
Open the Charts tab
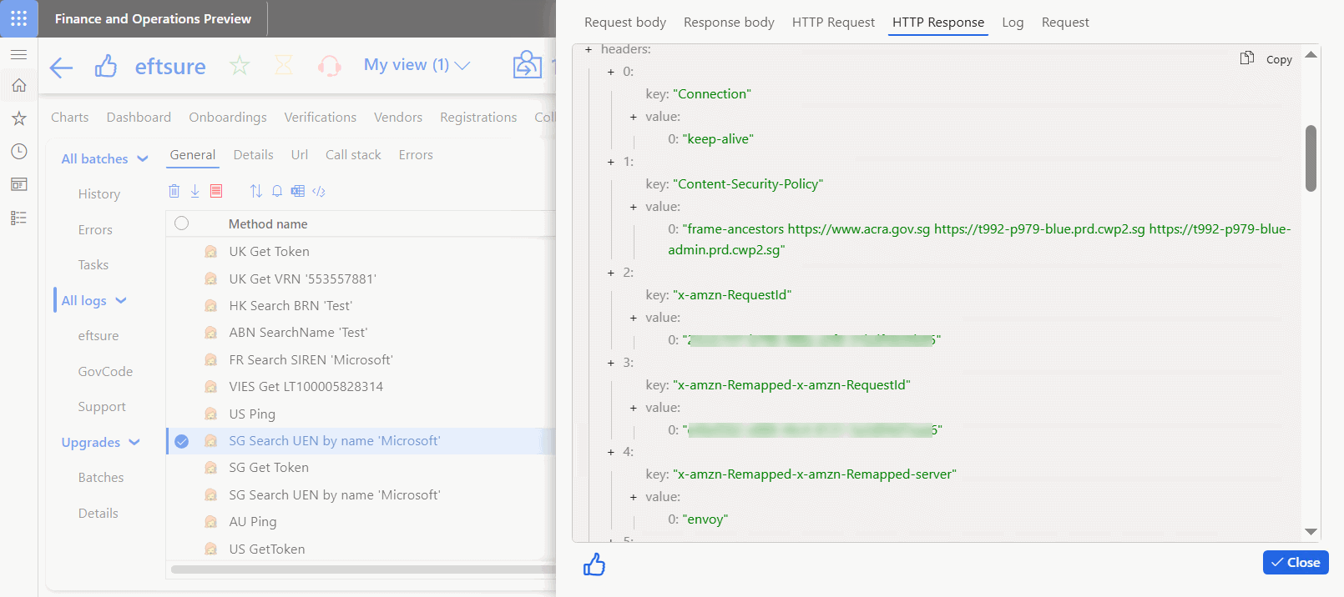click(x=69, y=118)
